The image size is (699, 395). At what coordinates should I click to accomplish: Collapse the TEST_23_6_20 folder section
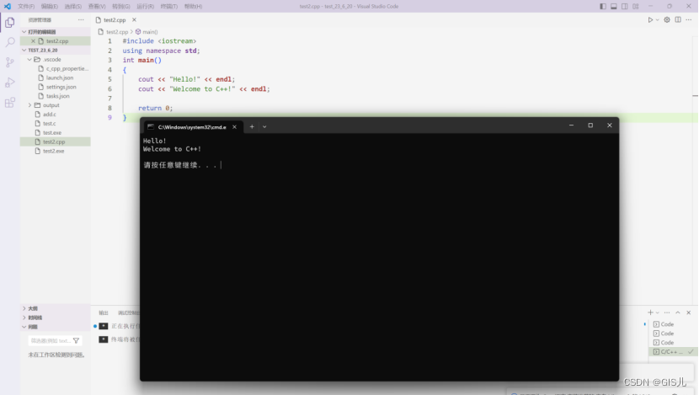tap(24, 50)
